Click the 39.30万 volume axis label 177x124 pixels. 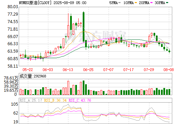11,86
